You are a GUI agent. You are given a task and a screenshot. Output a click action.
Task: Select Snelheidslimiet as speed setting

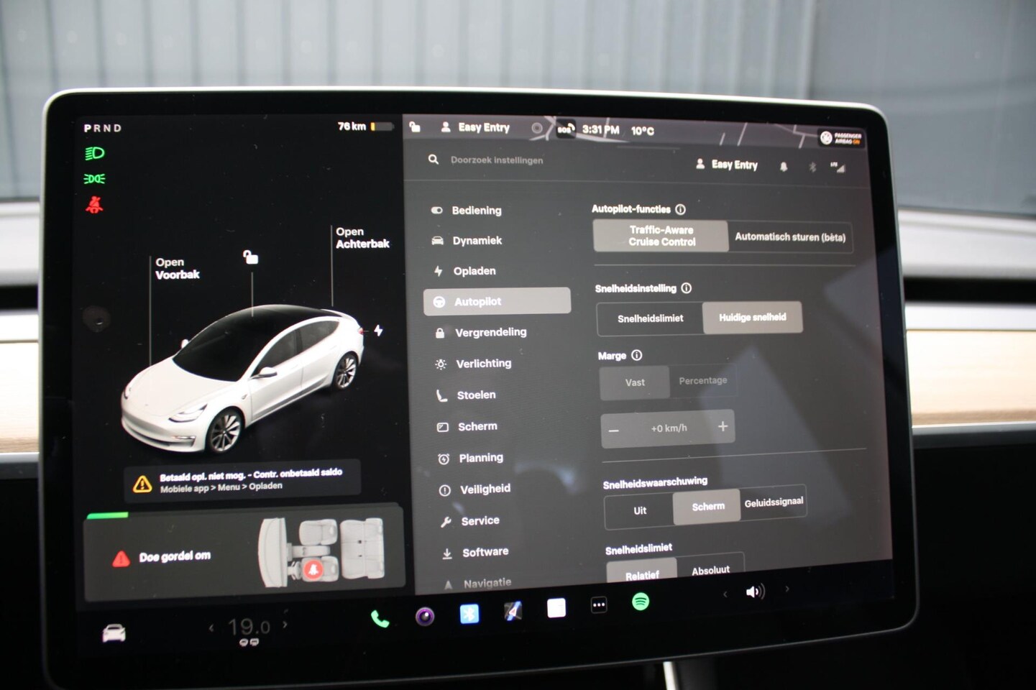(x=650, y=318)
